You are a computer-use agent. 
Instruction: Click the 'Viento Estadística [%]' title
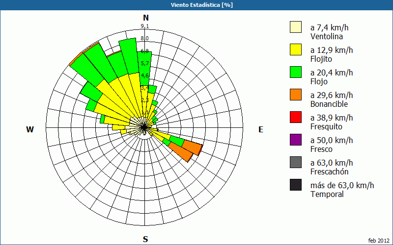coord(202,5)
